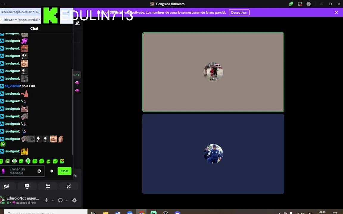Open the emoji picker in Kick chat
Screen dimensions: 343x214
[39, 171]
